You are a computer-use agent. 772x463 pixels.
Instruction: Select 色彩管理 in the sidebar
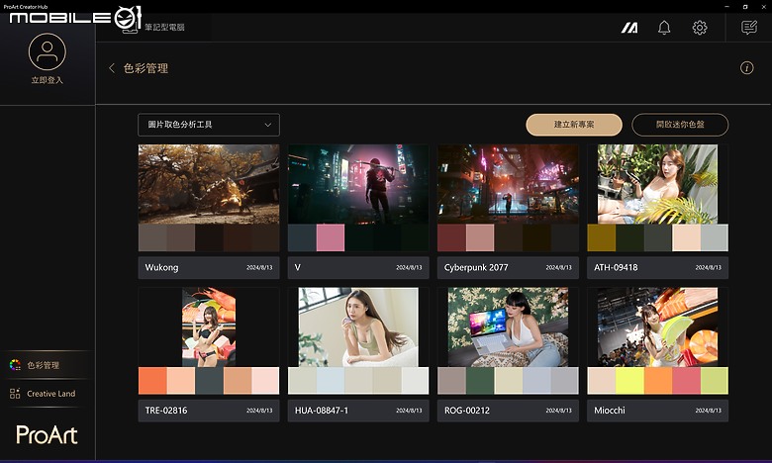48,365
